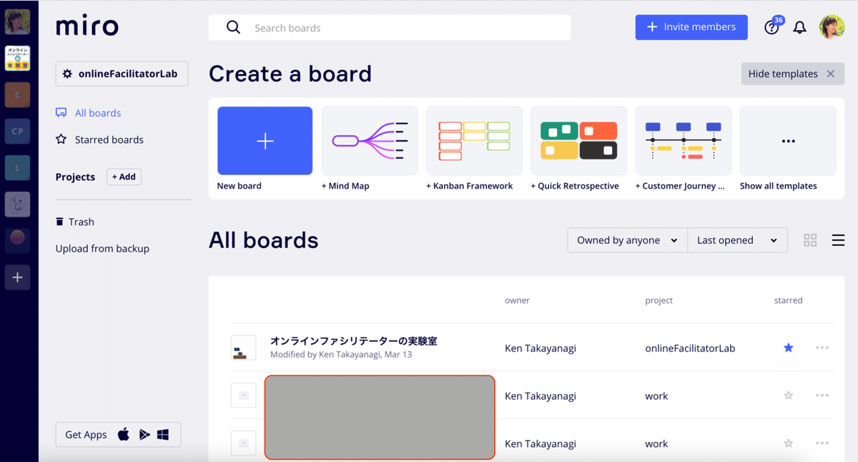Click Hide templates button
858x462 pixels.
click(792, 74)
